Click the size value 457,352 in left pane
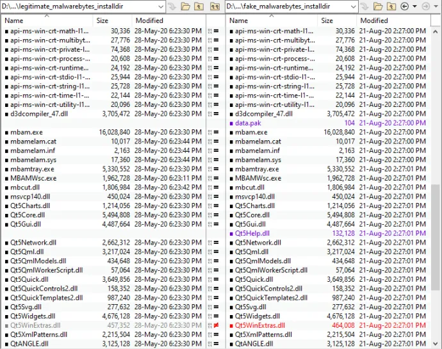This screenshot has height=349, width=442. [119, 325]
